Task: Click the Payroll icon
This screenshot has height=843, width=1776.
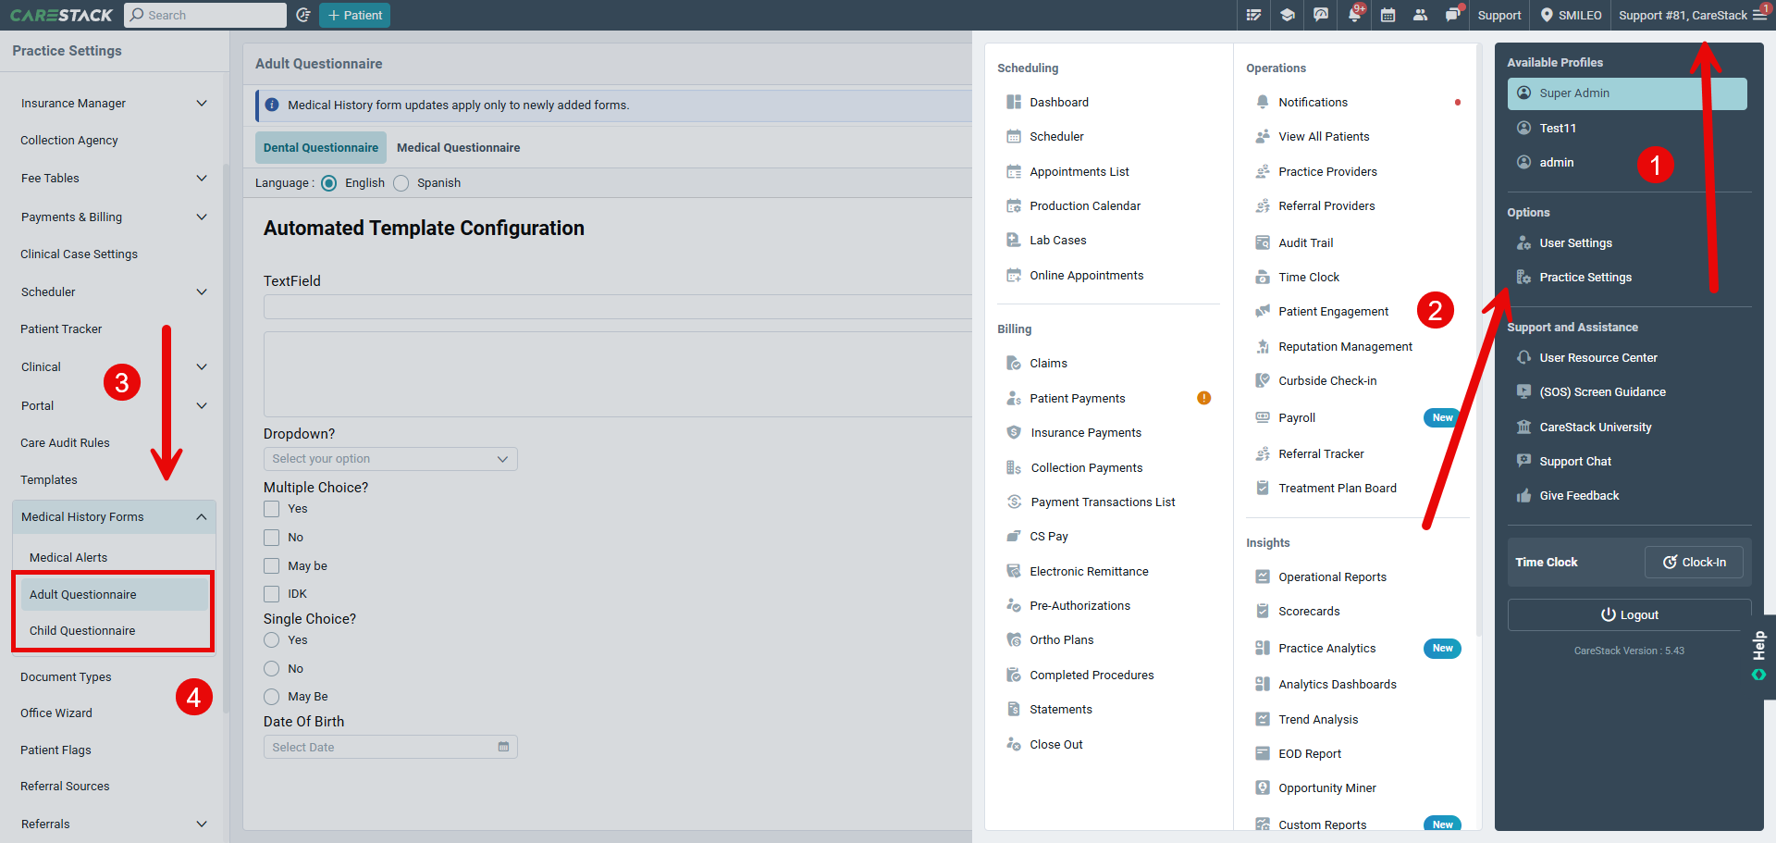Action: click(x=1263, y=417)
